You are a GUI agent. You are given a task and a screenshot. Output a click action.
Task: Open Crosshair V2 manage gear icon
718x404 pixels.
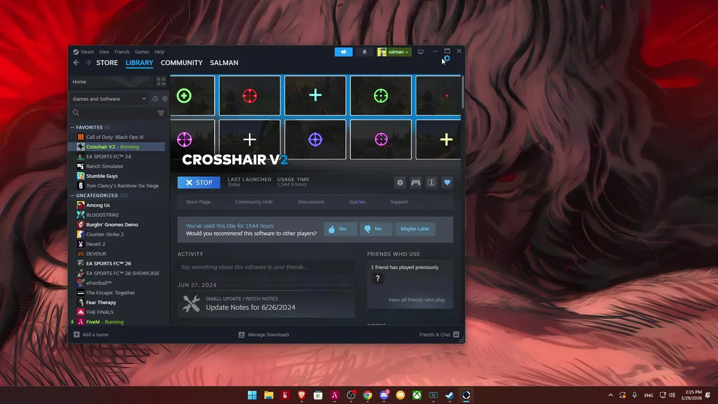click(x=400, y=182)
